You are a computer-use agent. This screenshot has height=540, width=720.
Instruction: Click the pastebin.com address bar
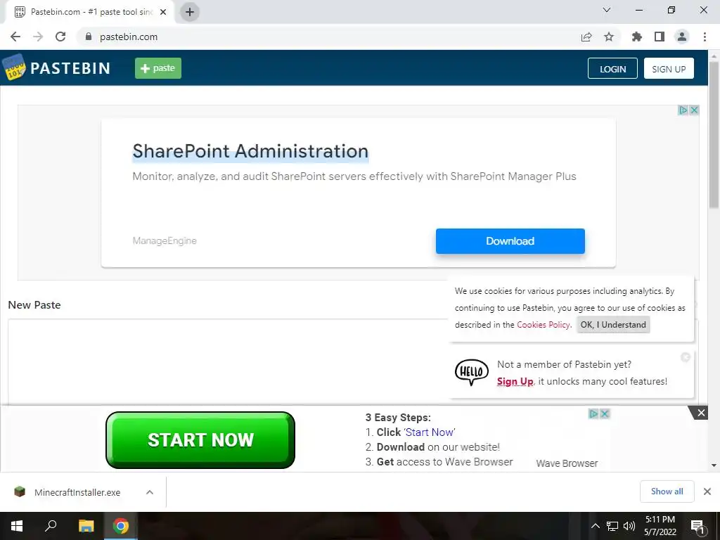click(330, 37)
